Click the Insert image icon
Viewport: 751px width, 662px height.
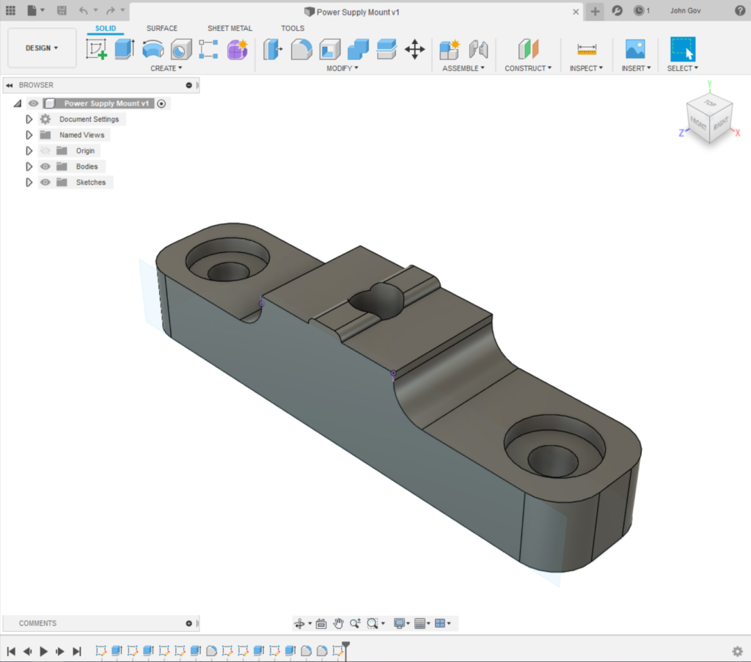click(636, 49)
